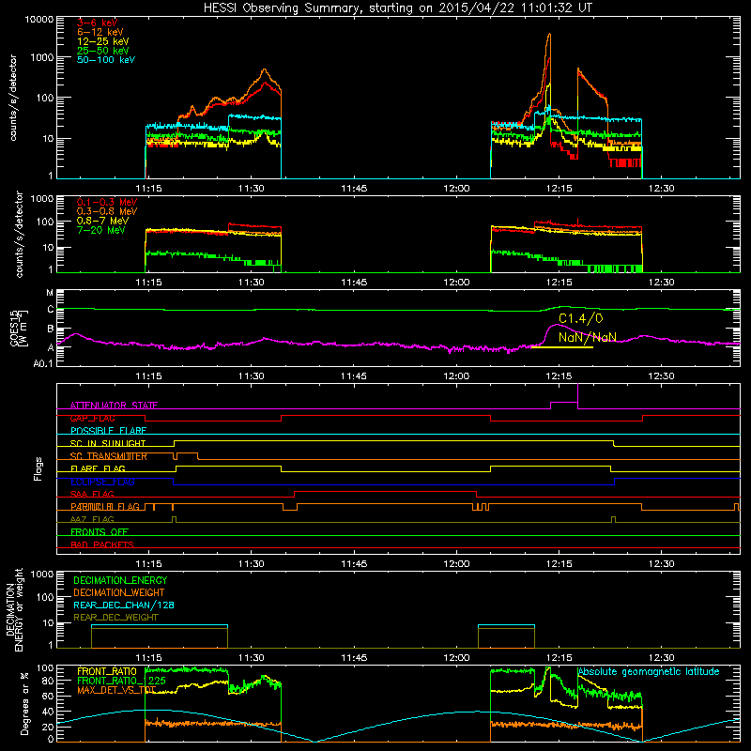Click the 11:15 tick below the GOES panel

[x=148, y=376]
